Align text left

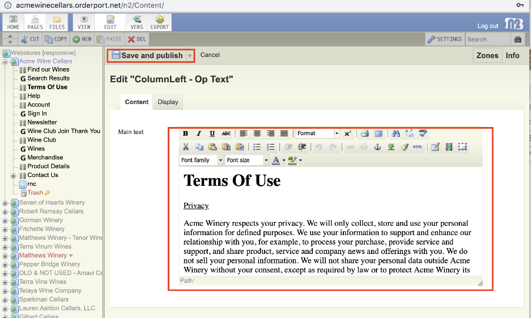(243, 133)
